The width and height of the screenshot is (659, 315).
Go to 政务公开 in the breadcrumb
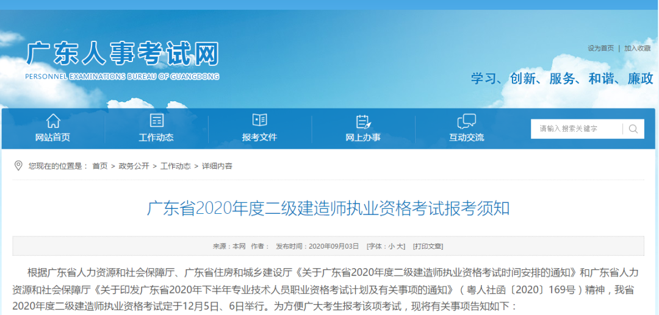coord(134,166)
